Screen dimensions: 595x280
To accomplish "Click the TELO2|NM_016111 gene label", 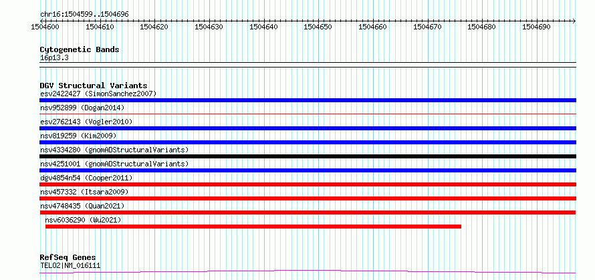I will (x=70, y=265).
